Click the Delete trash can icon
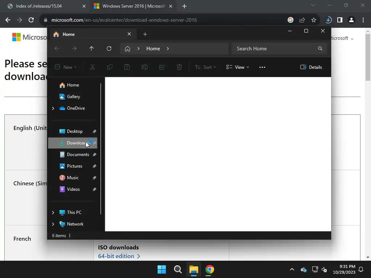The height and width of the screenshot is (278, 371). [179, 67]
